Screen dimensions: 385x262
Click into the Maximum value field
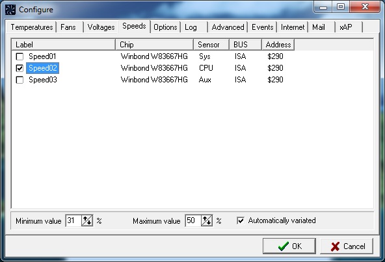point(193,220)
